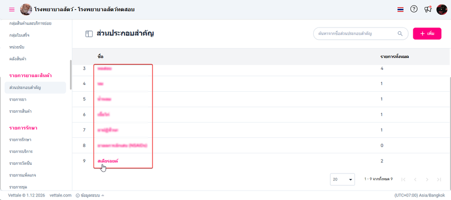Go to the next page arrow

(427, 180)
